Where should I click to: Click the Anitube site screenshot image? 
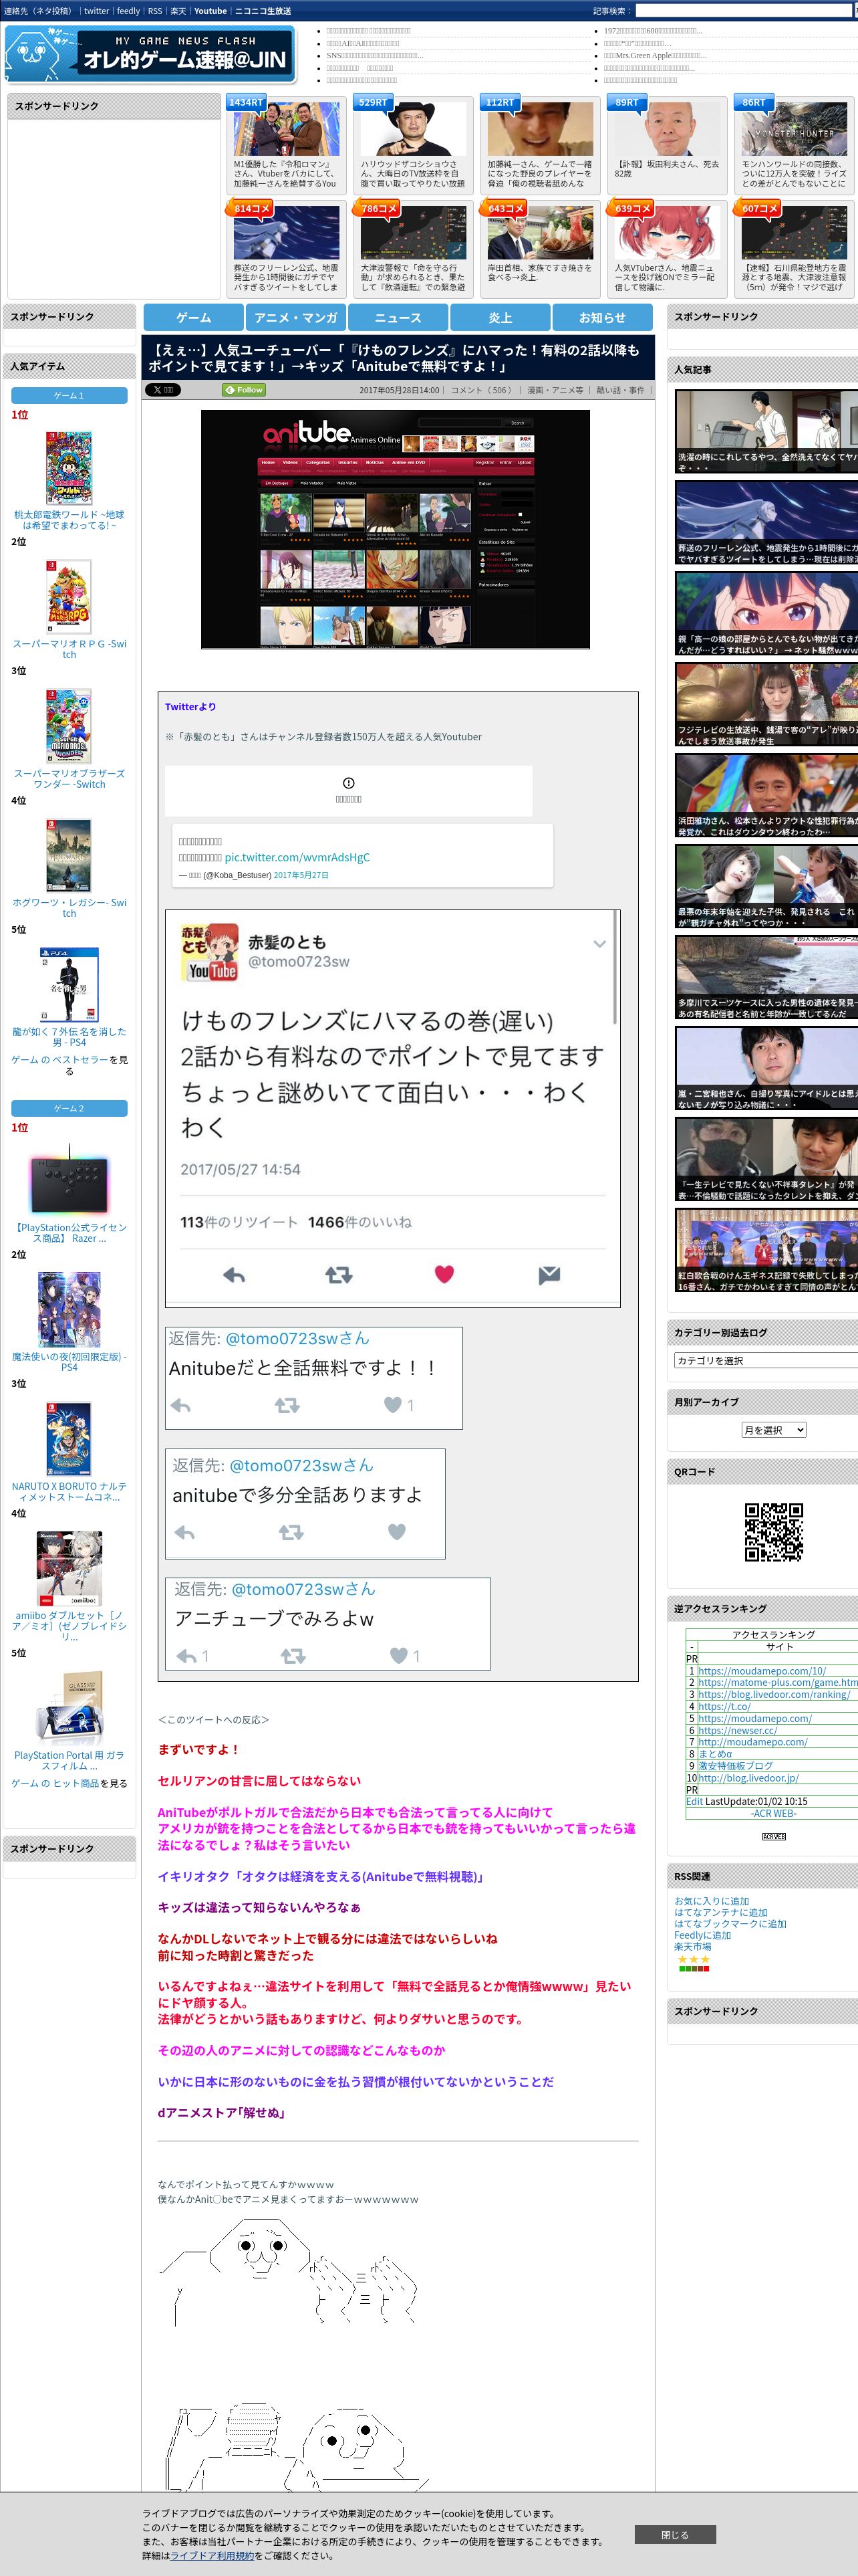[x=394, y=529]
